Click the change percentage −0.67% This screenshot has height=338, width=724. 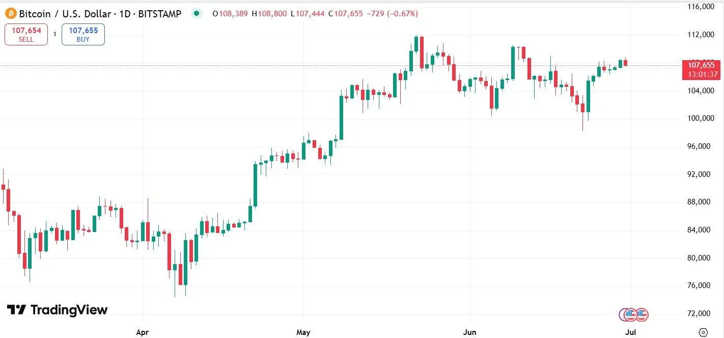(400, 14)
